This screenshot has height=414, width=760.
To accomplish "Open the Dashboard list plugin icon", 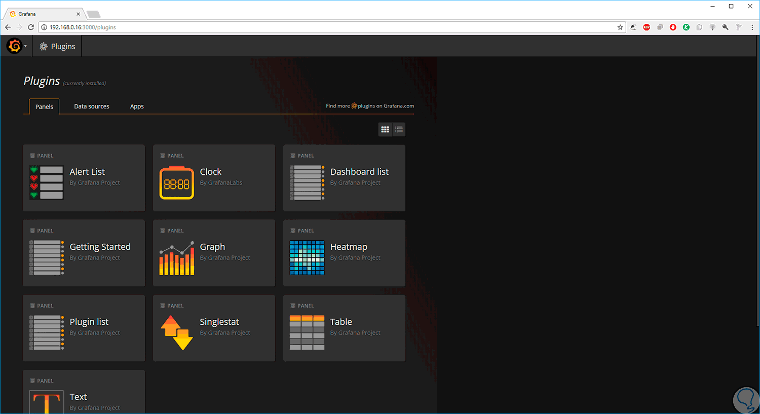I will pyautogui.click(x=307, y=182).
